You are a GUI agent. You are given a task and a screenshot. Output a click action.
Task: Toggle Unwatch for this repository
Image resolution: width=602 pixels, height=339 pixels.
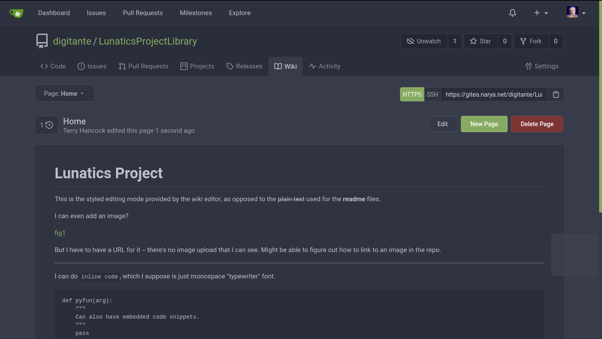pos(424,41)
